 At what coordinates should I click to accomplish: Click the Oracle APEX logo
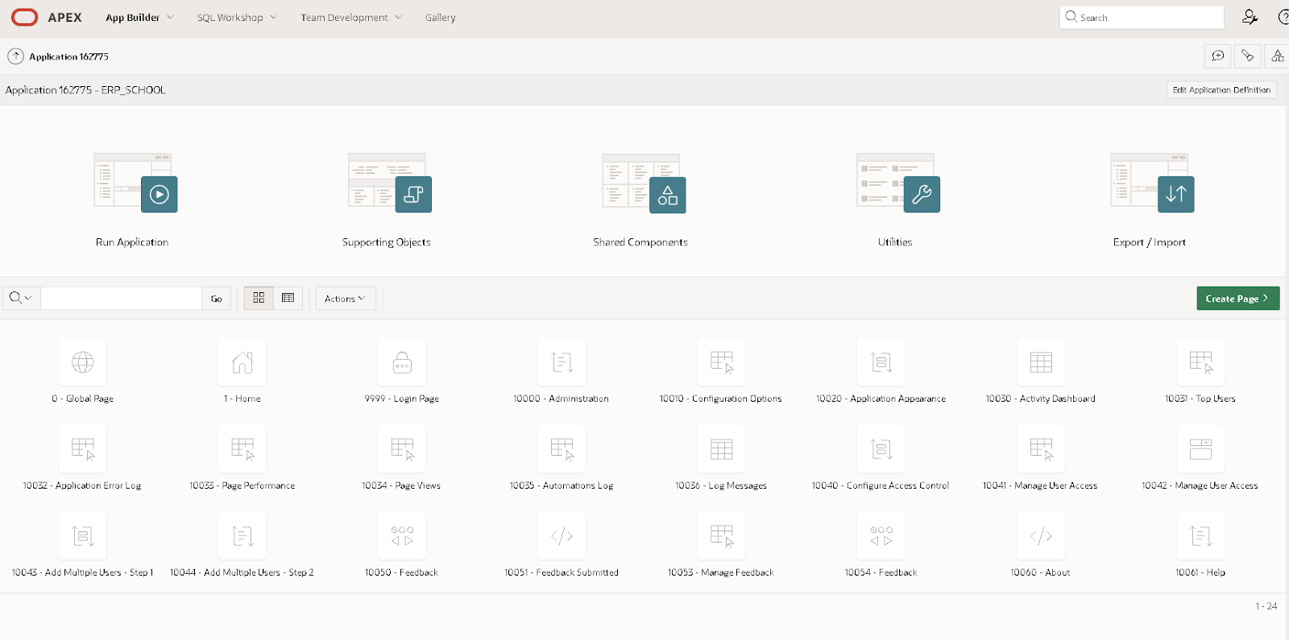47,17
